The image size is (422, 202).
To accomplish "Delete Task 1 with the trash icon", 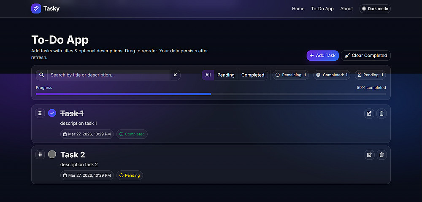I will coord(381,113).
